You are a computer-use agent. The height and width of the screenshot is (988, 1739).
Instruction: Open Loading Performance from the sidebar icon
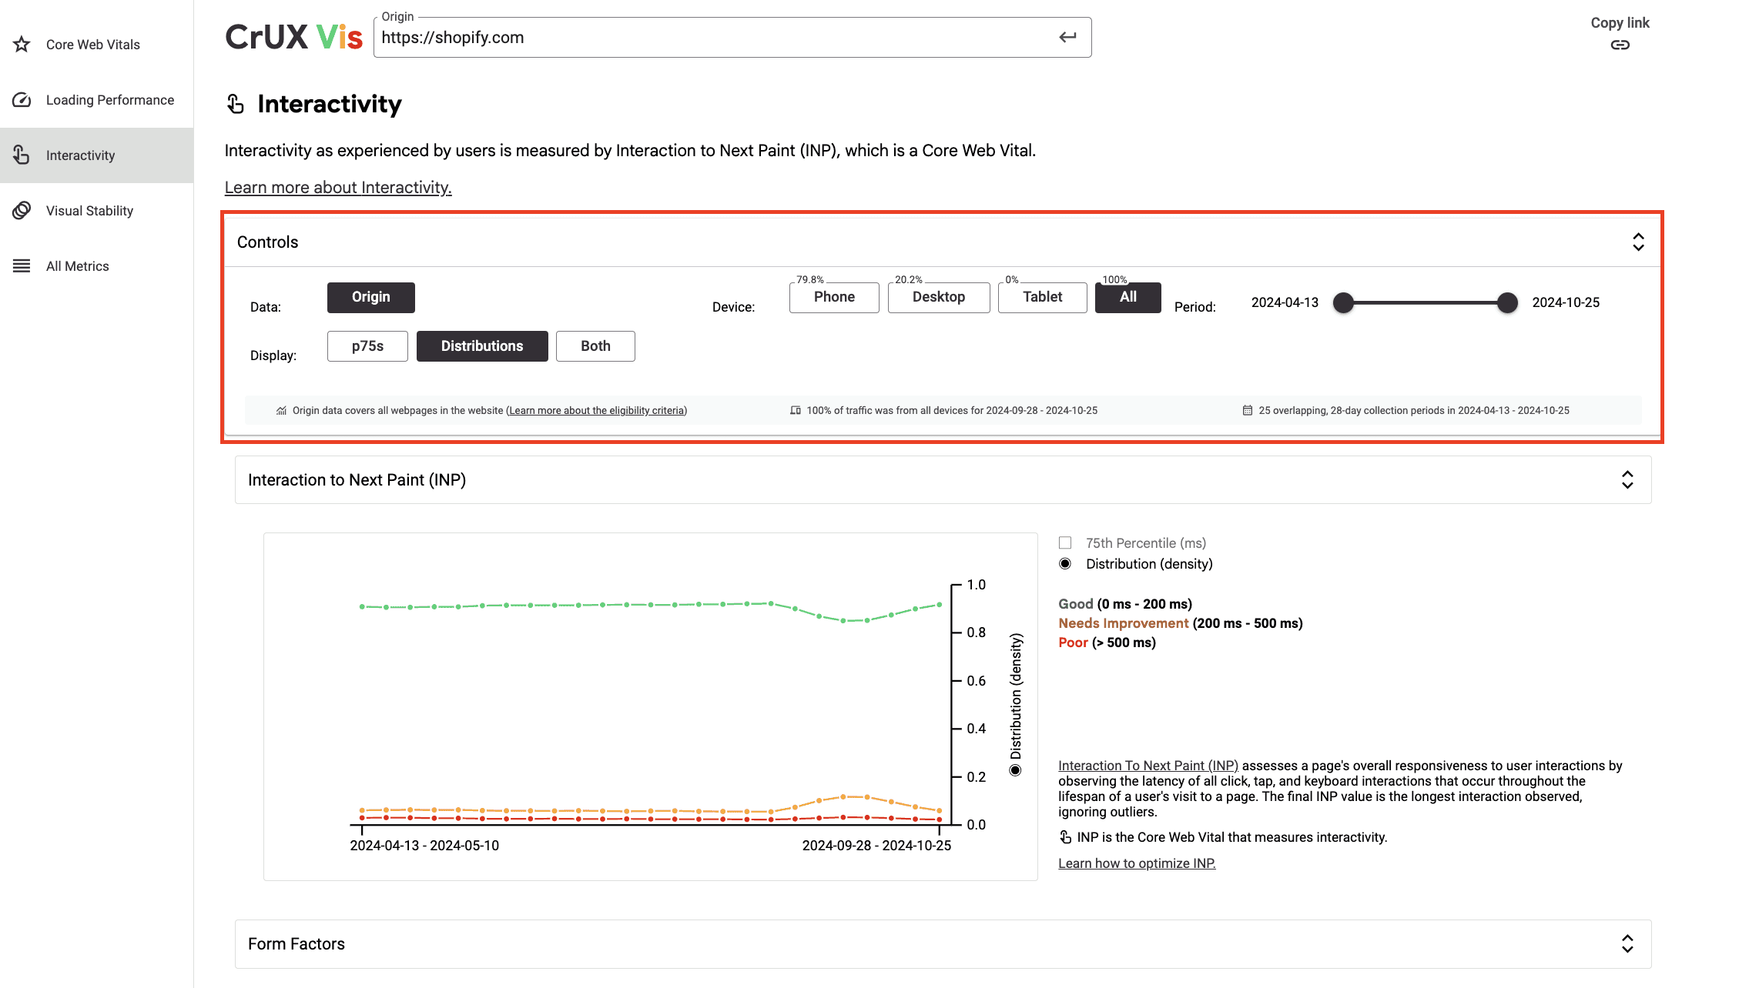pos(22,99)
